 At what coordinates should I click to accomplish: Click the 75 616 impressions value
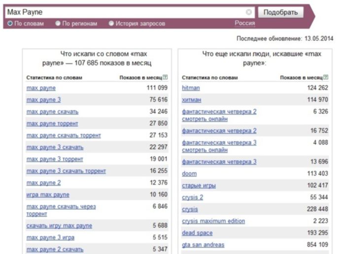coord(159,99)
